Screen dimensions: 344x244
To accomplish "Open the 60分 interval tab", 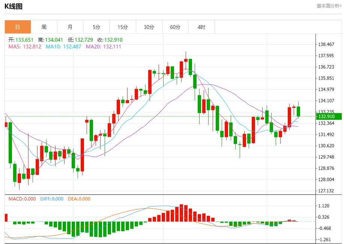I will (x=175, y=27).
